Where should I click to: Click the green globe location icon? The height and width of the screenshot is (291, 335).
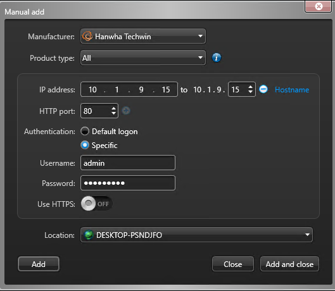tap(89, 235)
